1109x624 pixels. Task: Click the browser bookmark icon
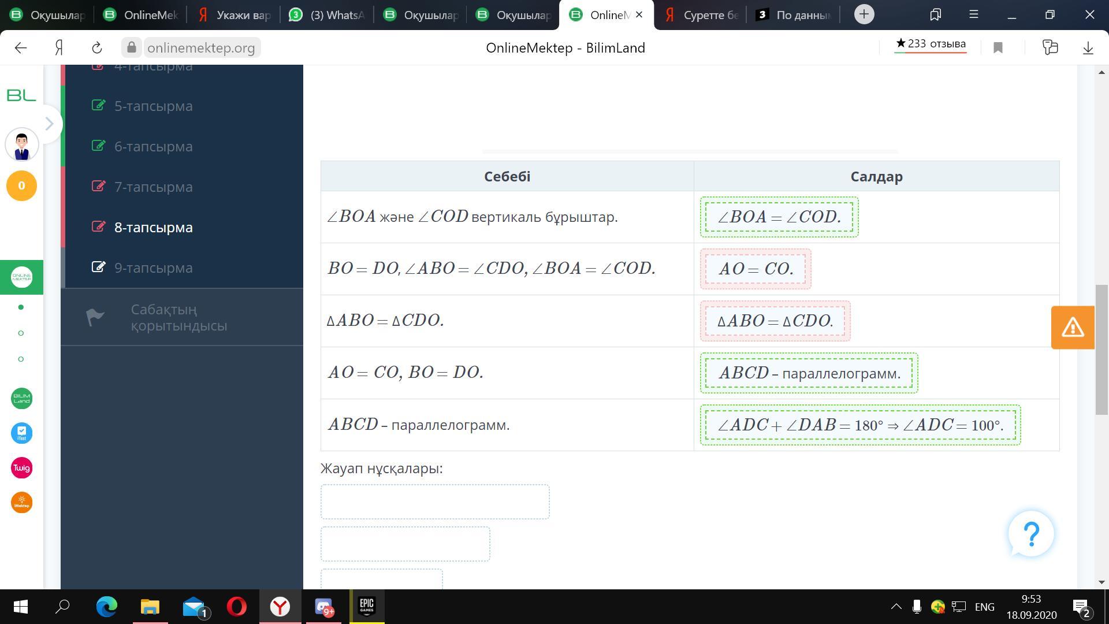[x=998, y=48]
